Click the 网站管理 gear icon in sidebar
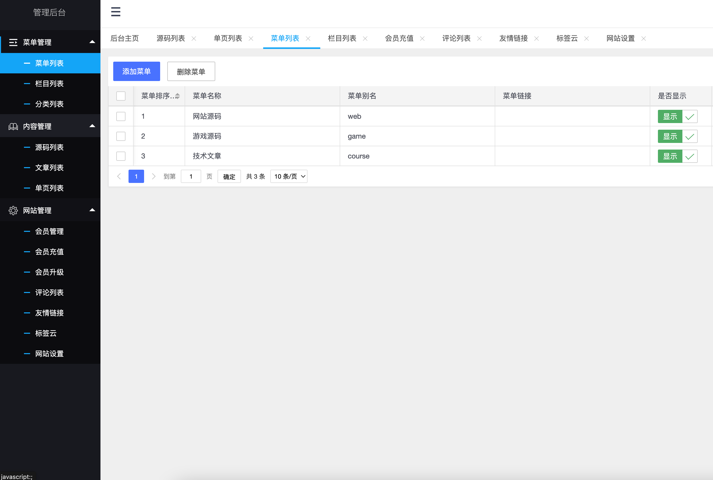The image size is (713, 480). point(13,211)
